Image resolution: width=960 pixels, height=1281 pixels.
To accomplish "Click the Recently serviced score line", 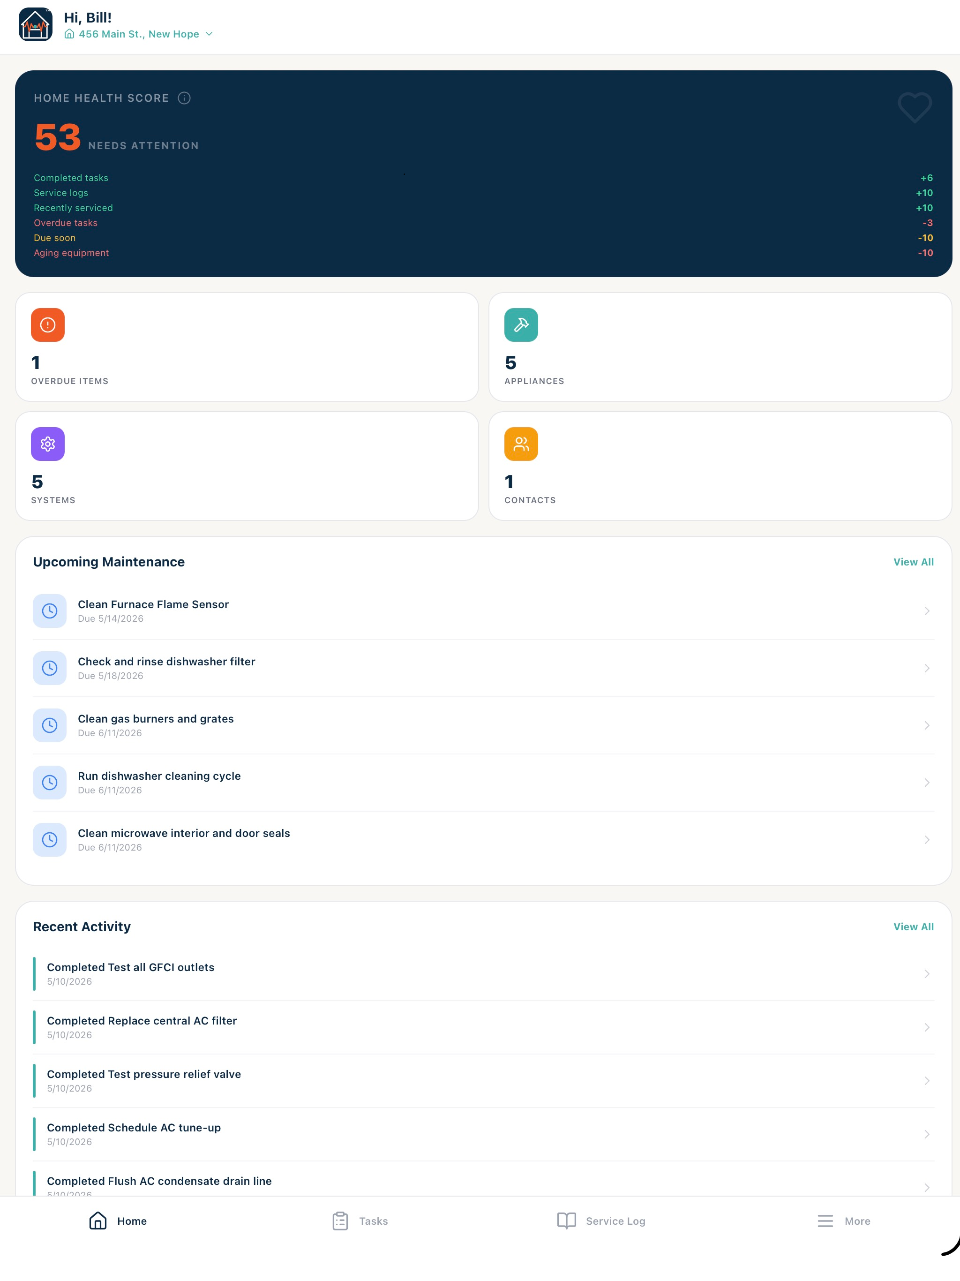I will pos(483,208).
